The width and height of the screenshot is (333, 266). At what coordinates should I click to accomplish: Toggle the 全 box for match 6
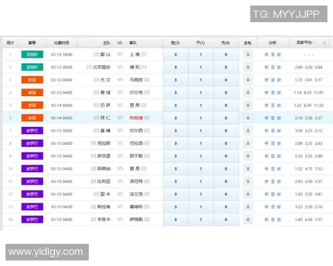pos(248,118)
